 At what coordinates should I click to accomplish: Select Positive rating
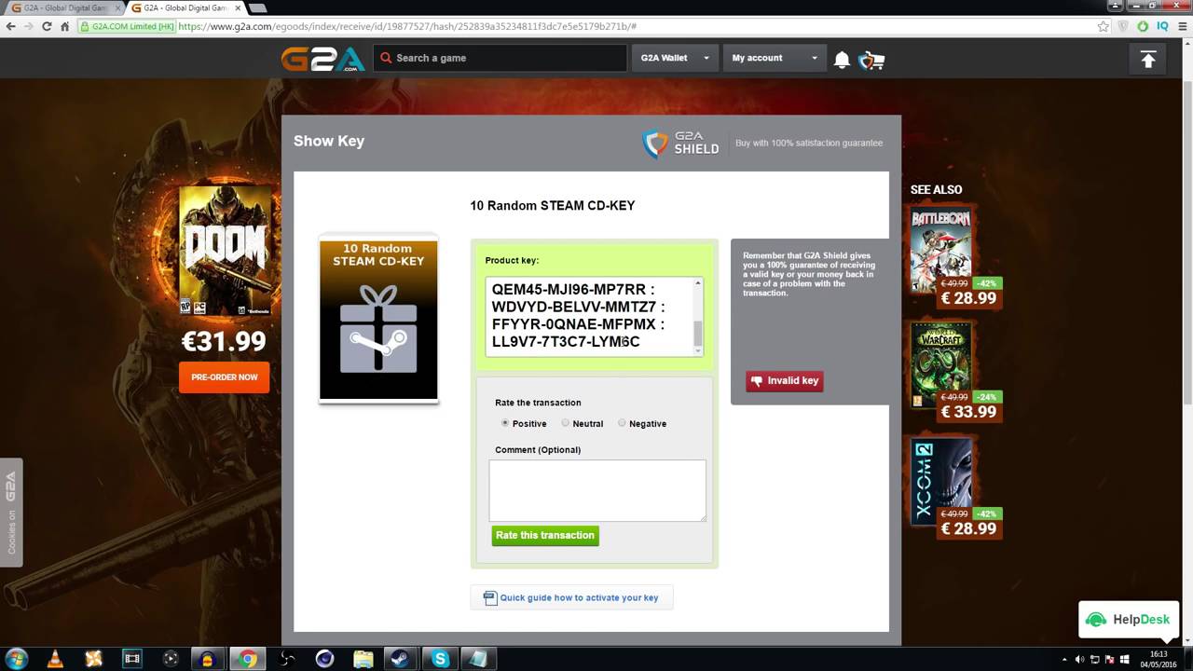pyautogui.click(x=505, y=423)
